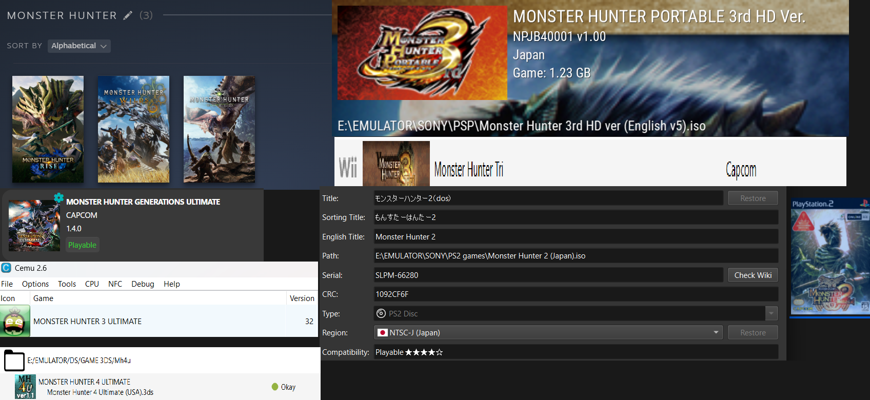Click the Cemu app logo icon
The height and width of the screenshot is (400, 870).
(6, 268)
